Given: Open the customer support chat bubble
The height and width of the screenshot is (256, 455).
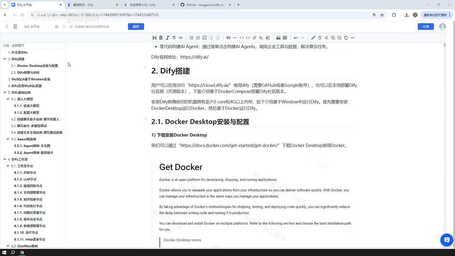Looking at the screenshot, I should tap(446, 240).
